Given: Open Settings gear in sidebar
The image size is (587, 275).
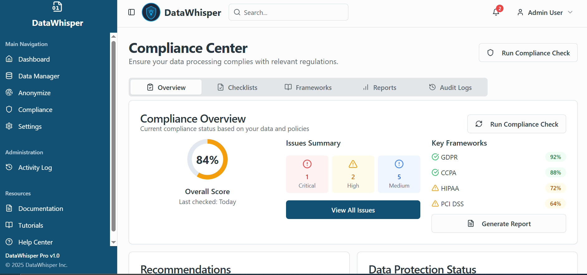Looking at the screenshot, I should tap(9, 126).
